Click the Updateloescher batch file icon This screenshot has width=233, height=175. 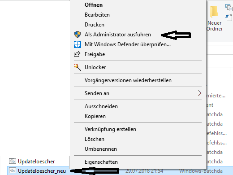coord(13,161)
